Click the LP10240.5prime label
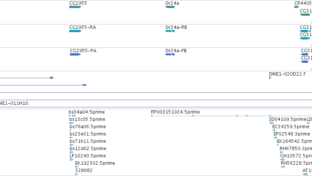Screen dimensions: 312x176 (x=88, y=156)
